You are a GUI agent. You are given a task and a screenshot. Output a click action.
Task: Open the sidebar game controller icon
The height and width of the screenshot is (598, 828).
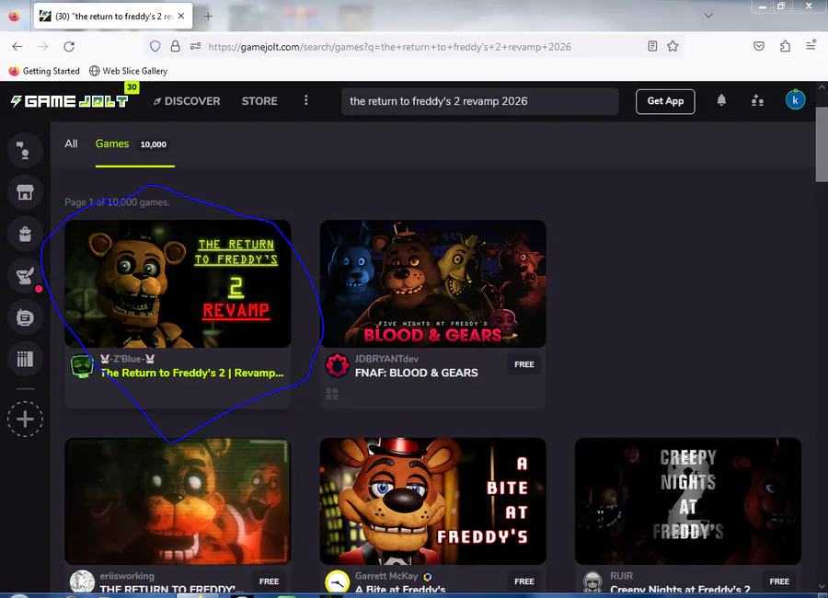25,317
